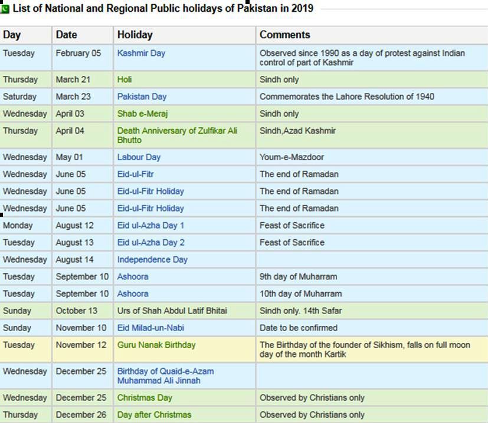Open the Holi holiday link

[125, 80]
